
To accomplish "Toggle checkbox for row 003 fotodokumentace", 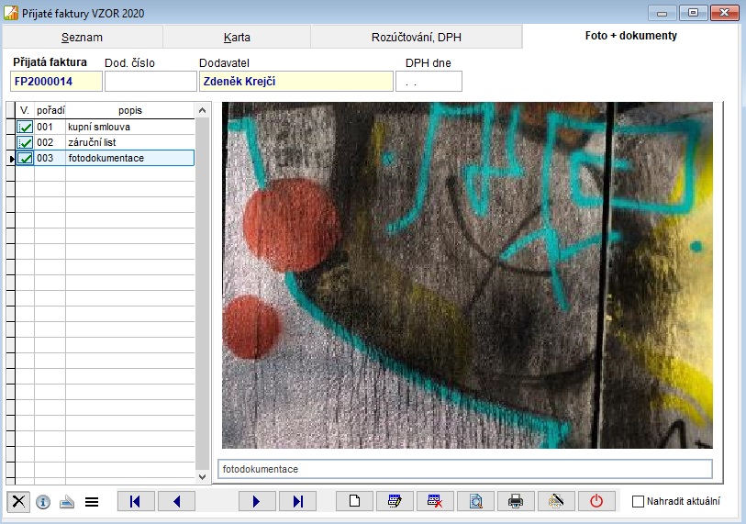I will 25,158.
